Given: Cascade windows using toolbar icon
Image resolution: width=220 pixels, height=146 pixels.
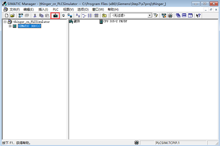Looking at the screenshot, I should pyautogui.click(x=178, y=16).
